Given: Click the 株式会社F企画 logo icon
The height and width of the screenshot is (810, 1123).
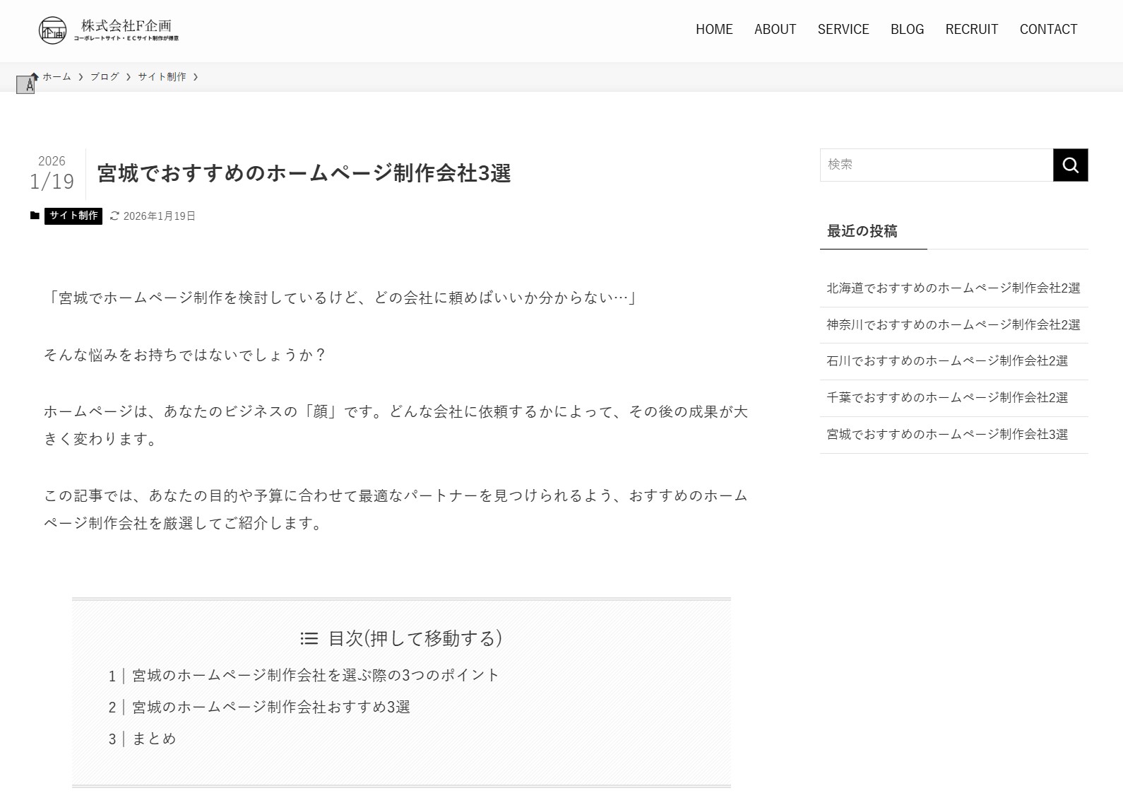Looking at the screenshot, I should [x=52, y=30].
